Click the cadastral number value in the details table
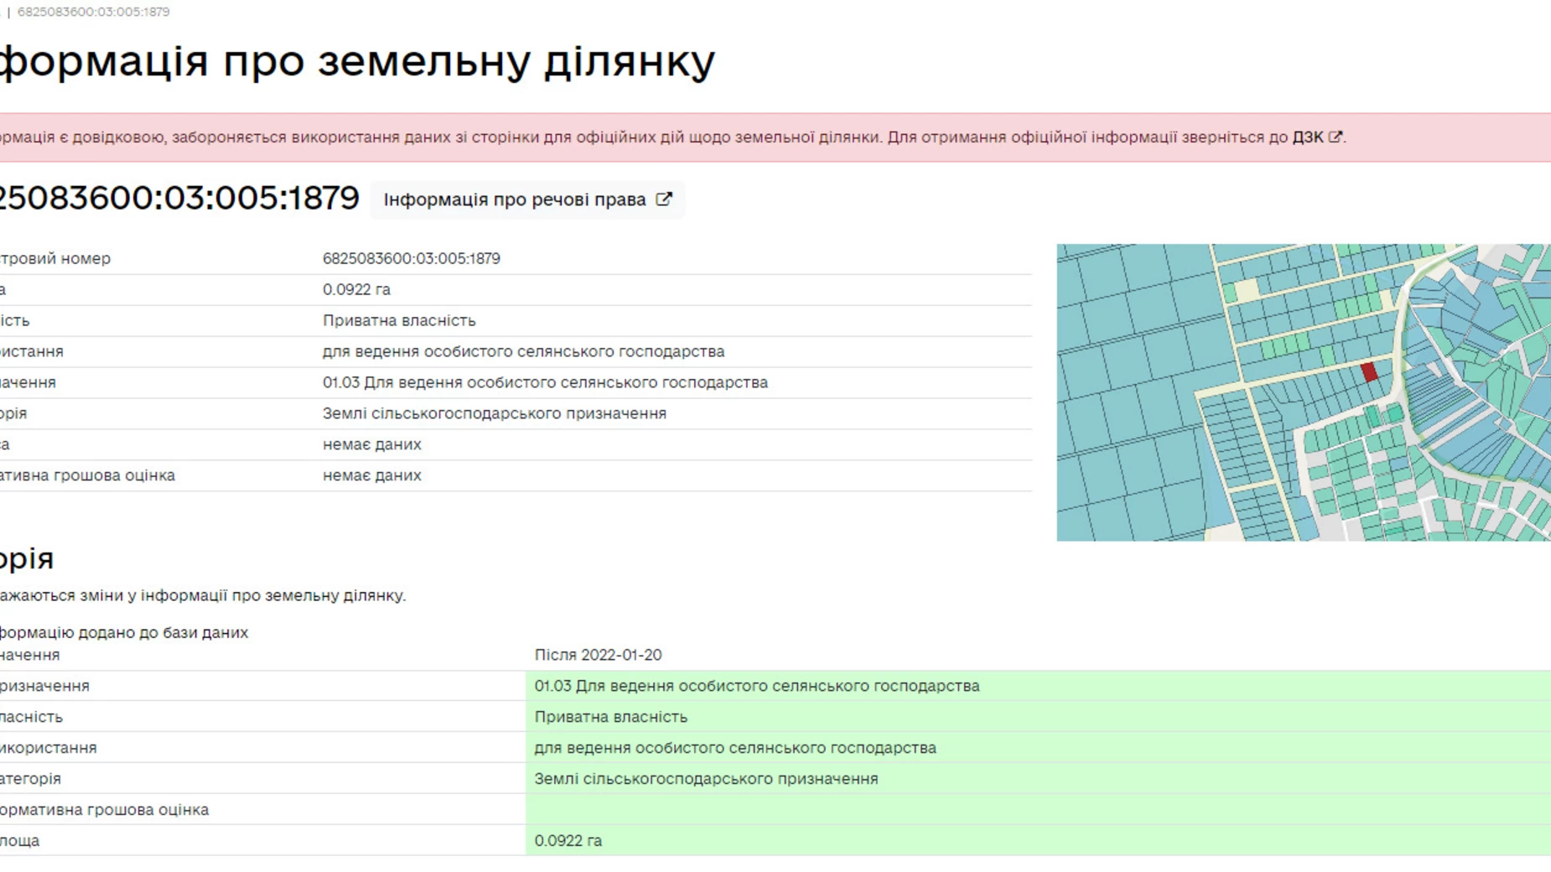1551x872 pixels. [x=411, y=258]
